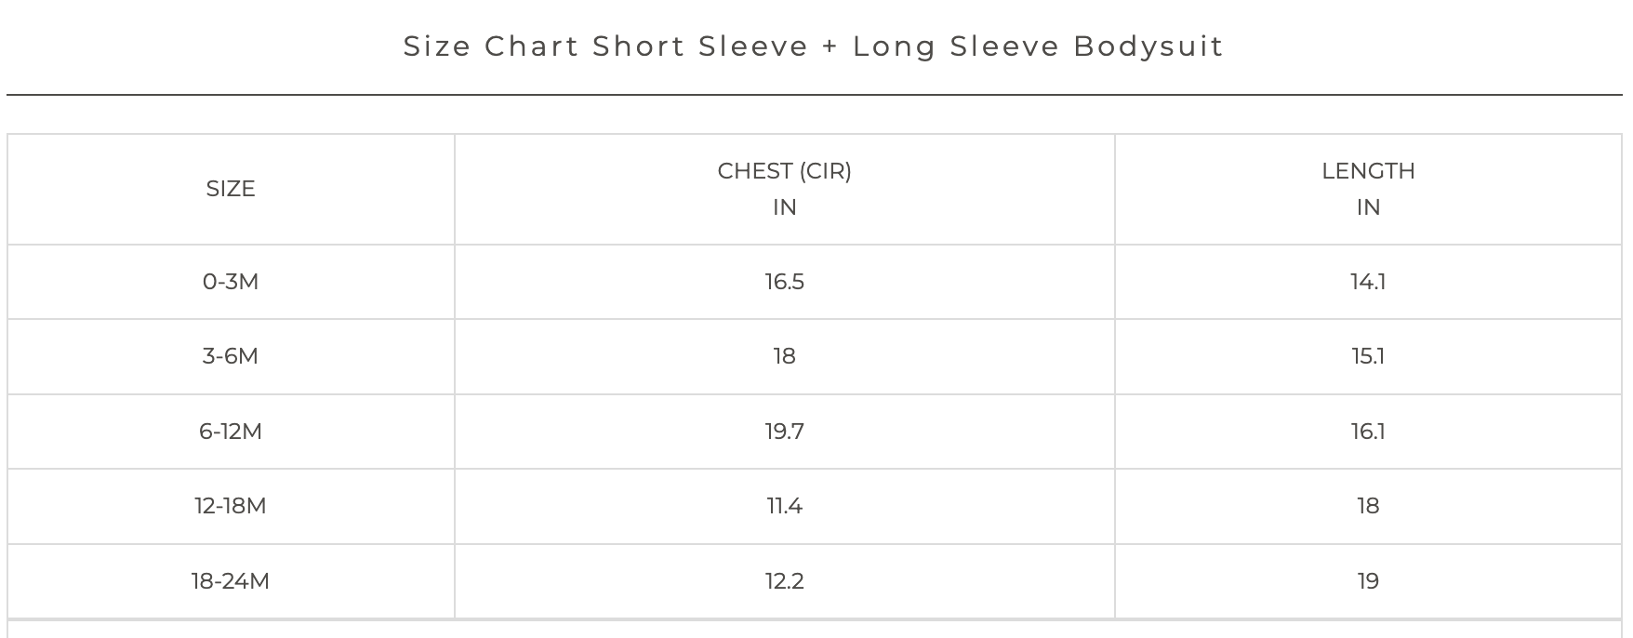Select the 3-6M size row label
Viewport: 1633px width, 638px height.
231,356
